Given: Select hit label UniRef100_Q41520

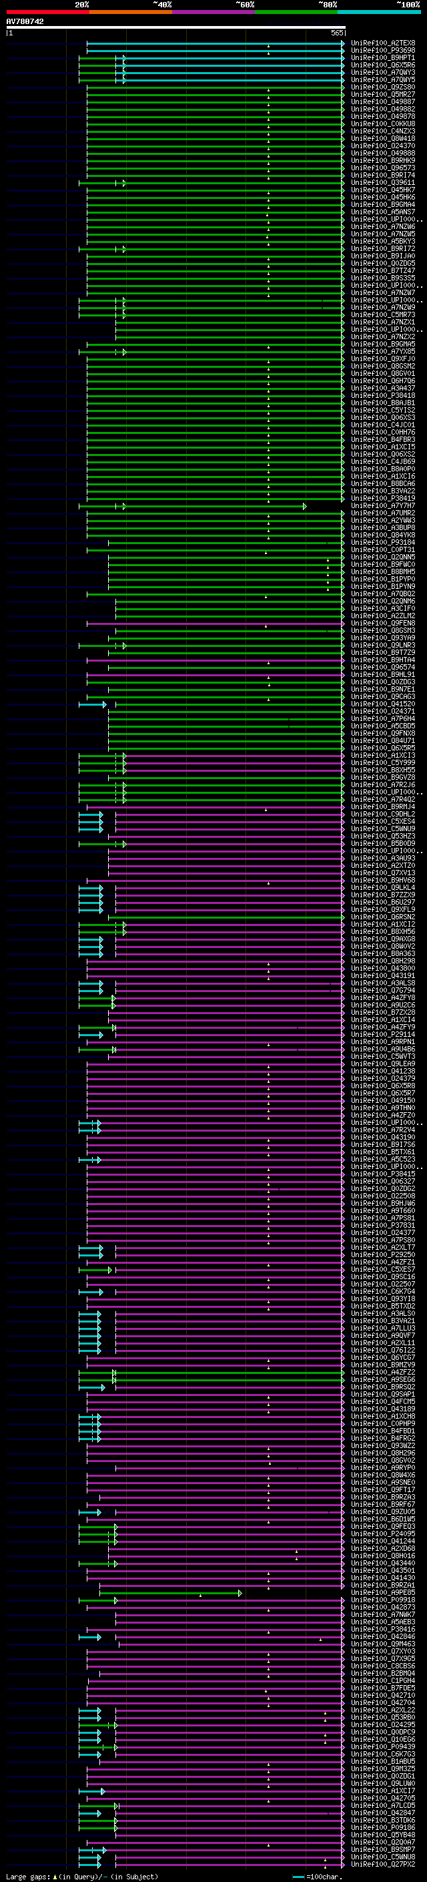Looking at the screenshot, I should click(x=383, y=704).
